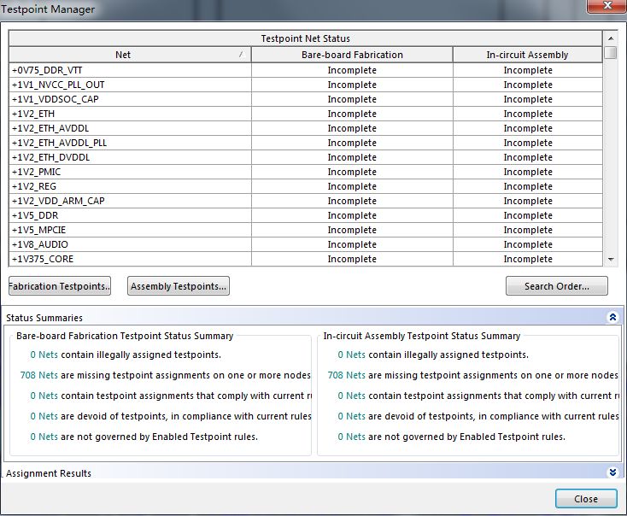Sort by Bare-board Fabrication column header

pyautogui.click(x=352, y=55)
